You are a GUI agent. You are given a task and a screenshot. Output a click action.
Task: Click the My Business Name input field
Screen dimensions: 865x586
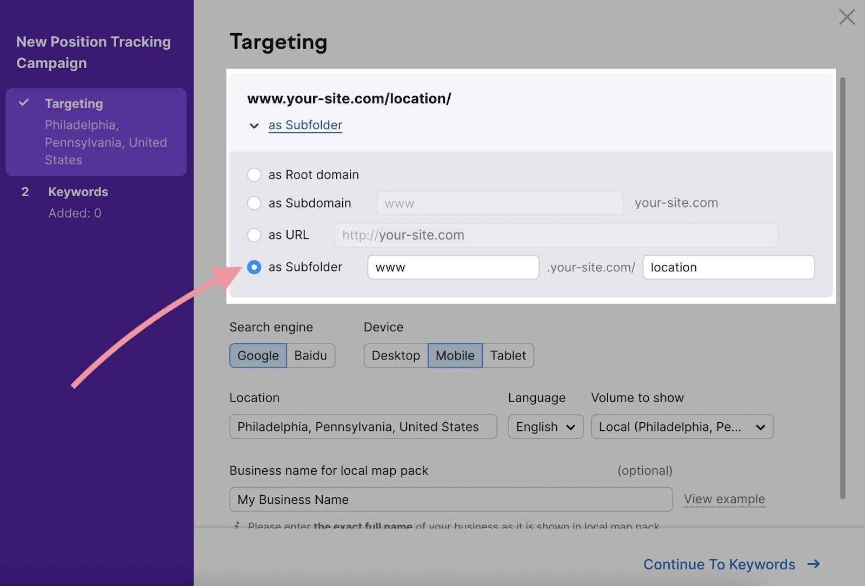[451, 500]
